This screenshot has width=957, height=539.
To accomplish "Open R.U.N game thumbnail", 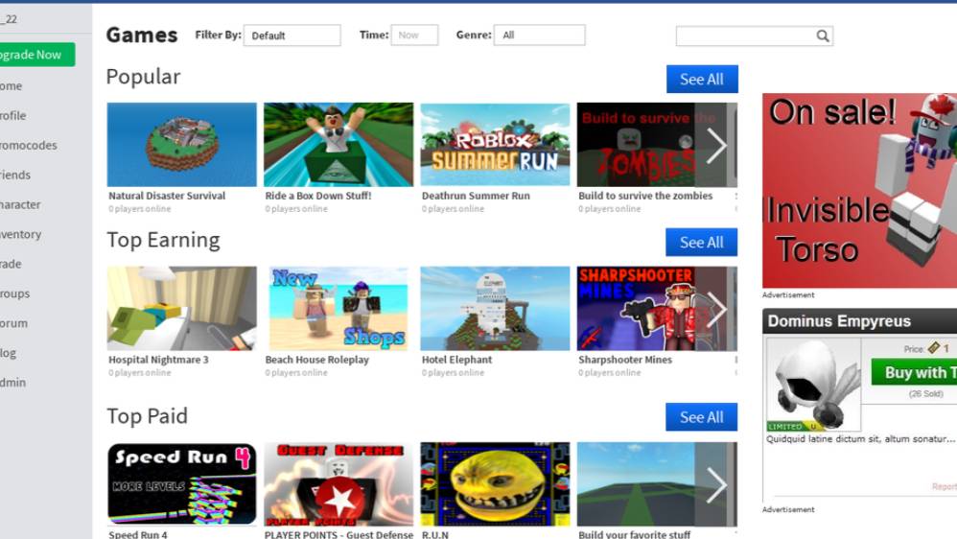I will tap(495, 484).
